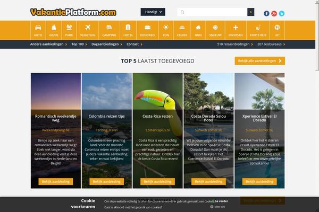Open Andere aanbiedingen menu item
319x212 pixels.
[x=48, y=44]
